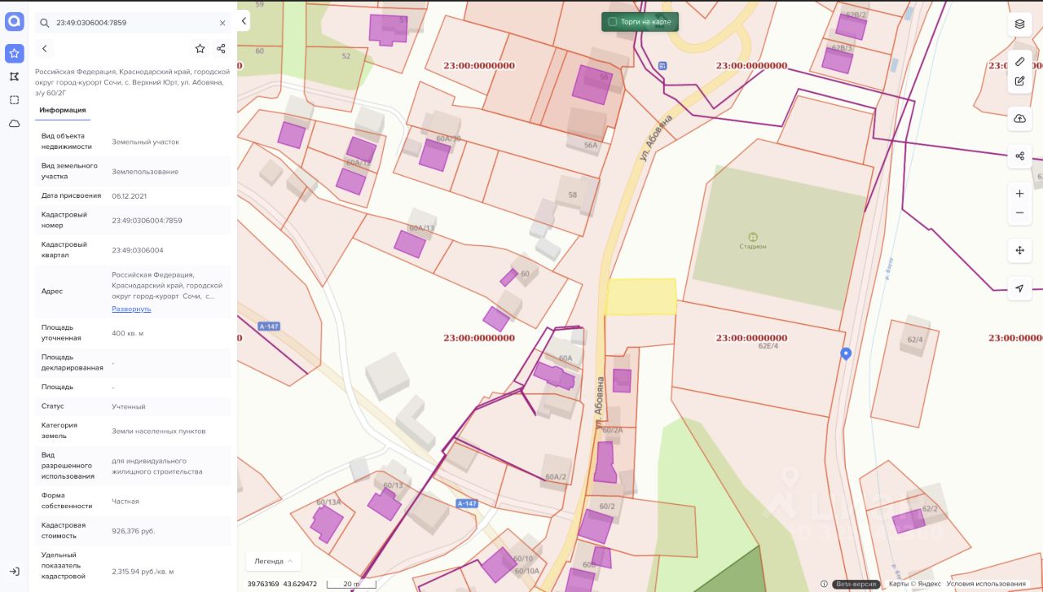Screen dimensions: 1043x592
Task: Enable the Торги на карте checkbox
Action: [613, 22]
